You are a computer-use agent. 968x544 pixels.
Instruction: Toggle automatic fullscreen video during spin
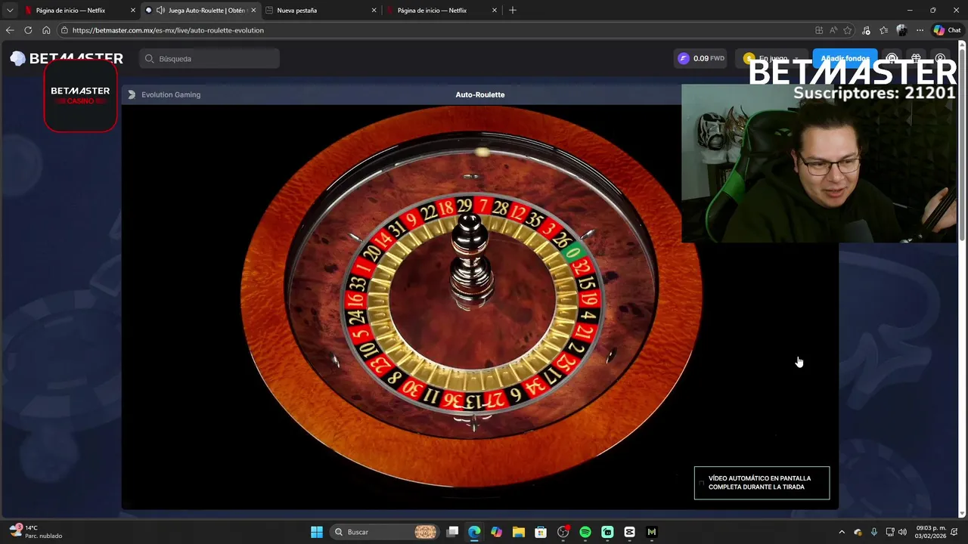pyautogui.click(x=762, y=483)
